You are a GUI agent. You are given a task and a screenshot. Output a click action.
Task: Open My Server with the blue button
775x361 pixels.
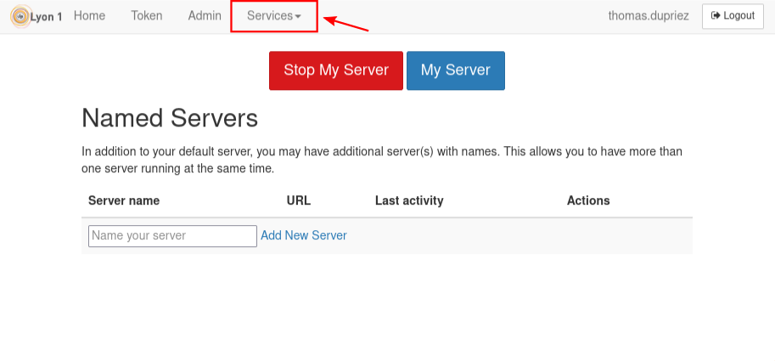tap(456, 71)
